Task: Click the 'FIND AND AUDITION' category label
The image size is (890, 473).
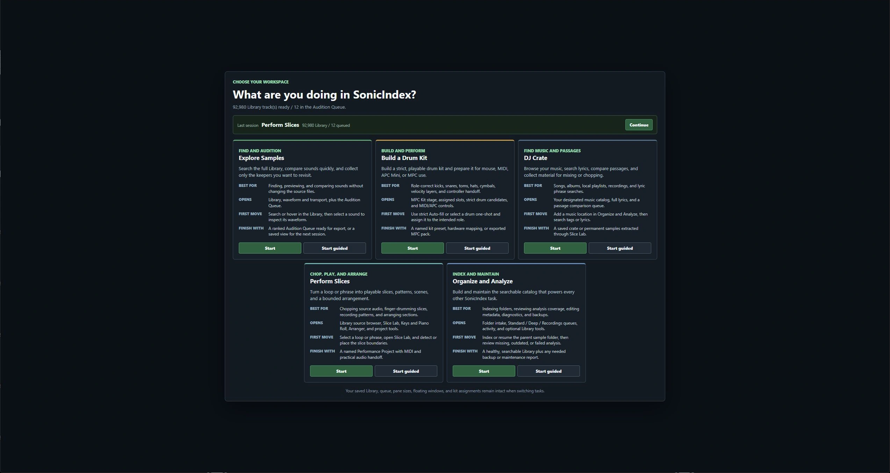Action: (260, 151)
